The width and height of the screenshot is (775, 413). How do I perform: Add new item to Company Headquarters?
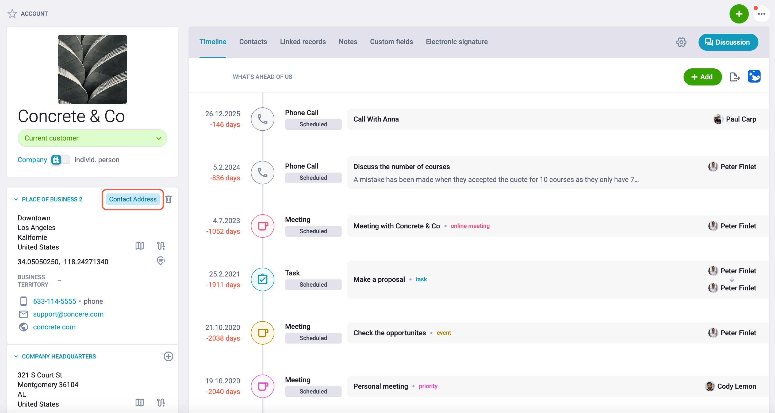(x=168, y=356)
